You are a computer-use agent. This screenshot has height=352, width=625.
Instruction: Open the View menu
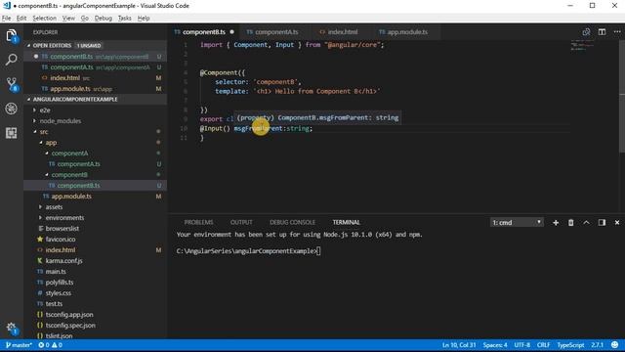tap(68, 19)
